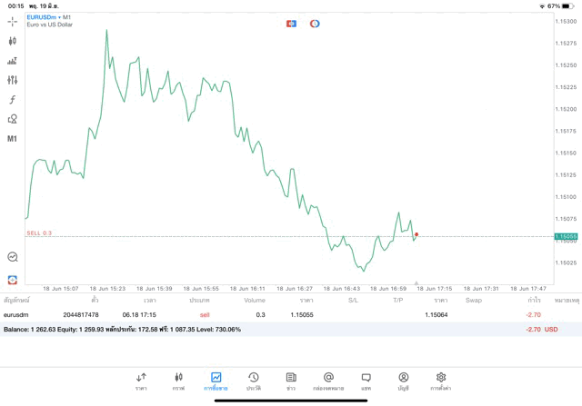Select the eurusdm open sell position row
The width and height of the screenshot is (582, 406).
click(x=273, y=314)
